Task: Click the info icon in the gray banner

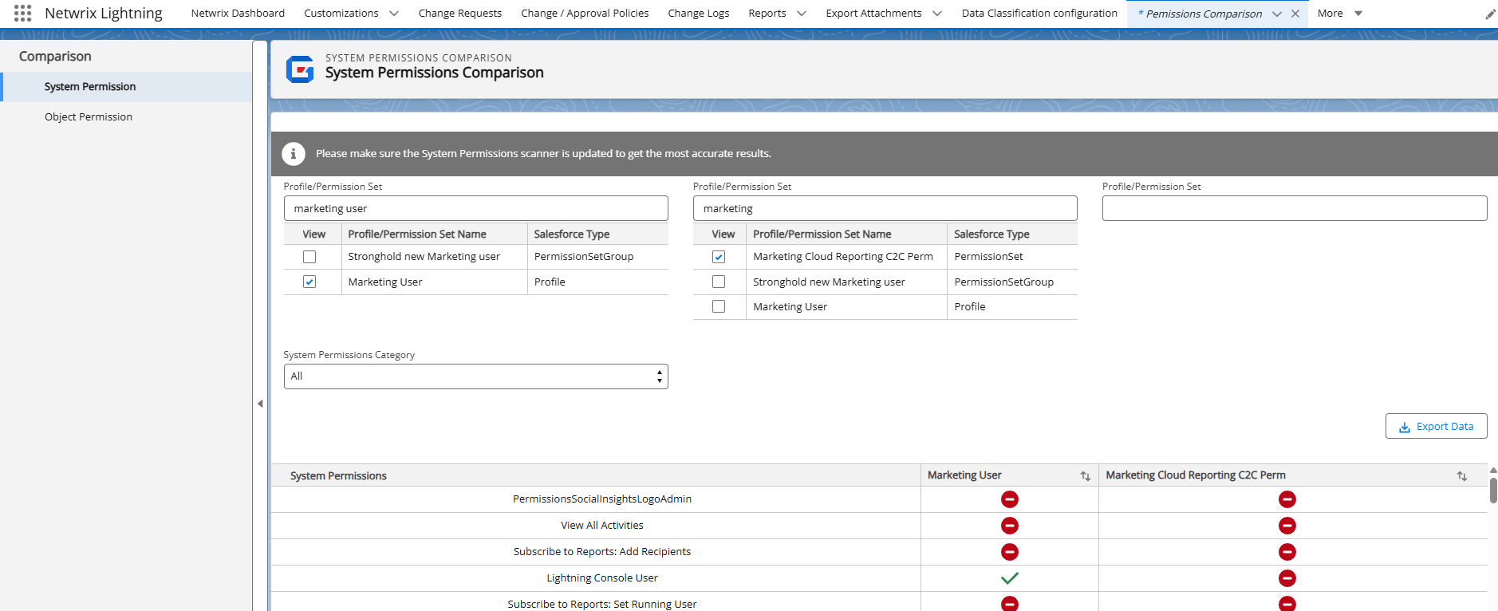Action: [294, 154]
